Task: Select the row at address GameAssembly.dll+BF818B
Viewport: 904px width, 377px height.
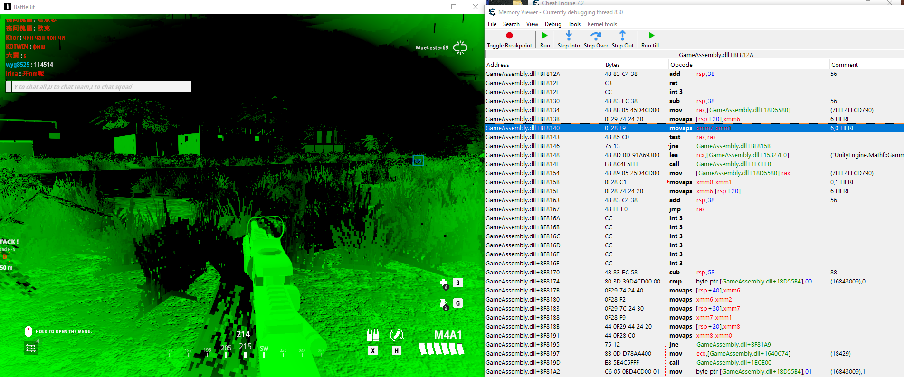Action: pos(695,327)
